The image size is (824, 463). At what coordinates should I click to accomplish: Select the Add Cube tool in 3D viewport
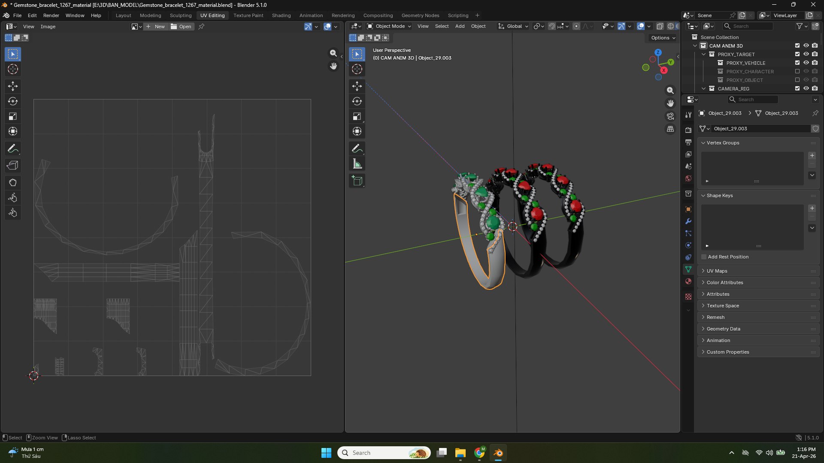point(357,181)
